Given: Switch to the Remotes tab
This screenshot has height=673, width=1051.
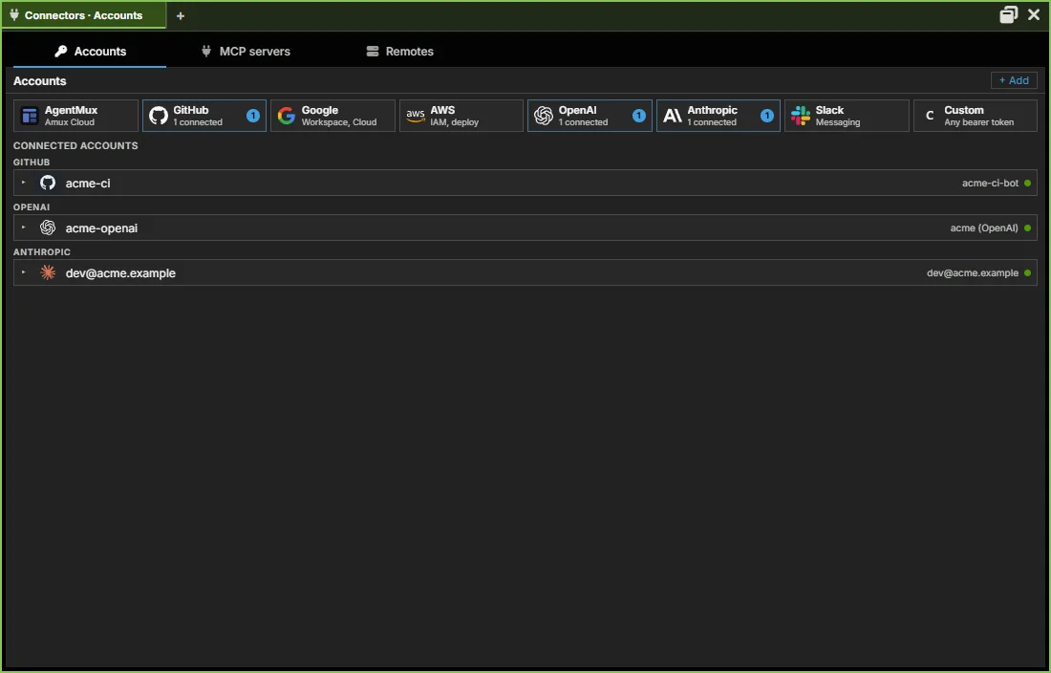Looking at the screenshot, I should [x=400, y=51].
